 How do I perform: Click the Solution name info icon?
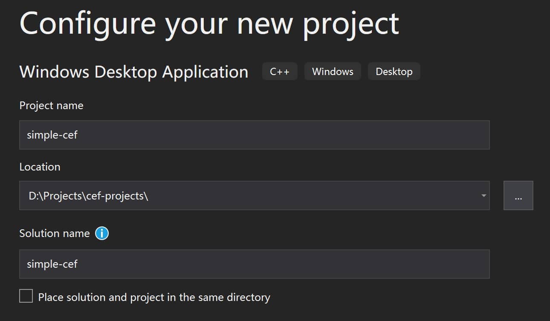coord(102,233)
